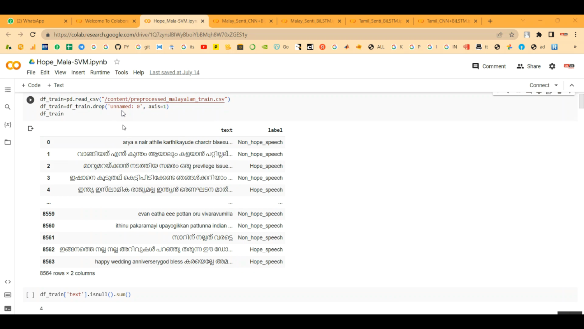Open Chrome's tab search dropdown
The image size is (584, 329).
(x=522, y=21)
